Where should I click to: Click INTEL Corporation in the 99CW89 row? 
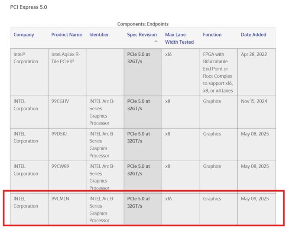coord(26,170)
